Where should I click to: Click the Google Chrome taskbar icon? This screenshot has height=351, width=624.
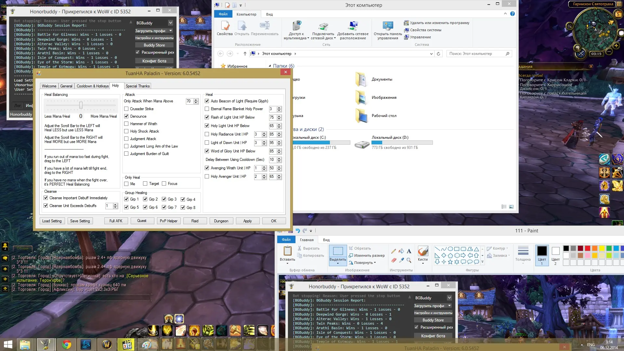(x=67, y=344)
